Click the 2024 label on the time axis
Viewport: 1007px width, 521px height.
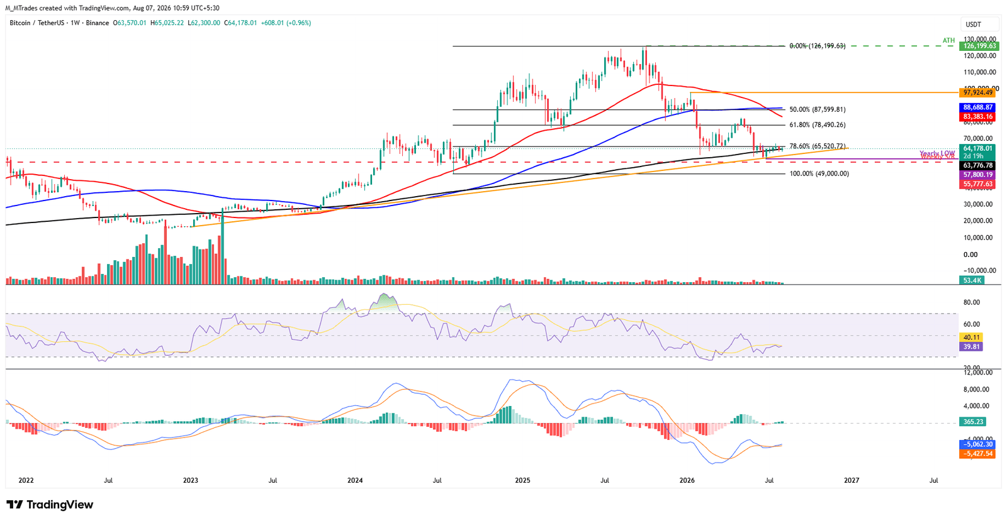[x=355, y=481]
